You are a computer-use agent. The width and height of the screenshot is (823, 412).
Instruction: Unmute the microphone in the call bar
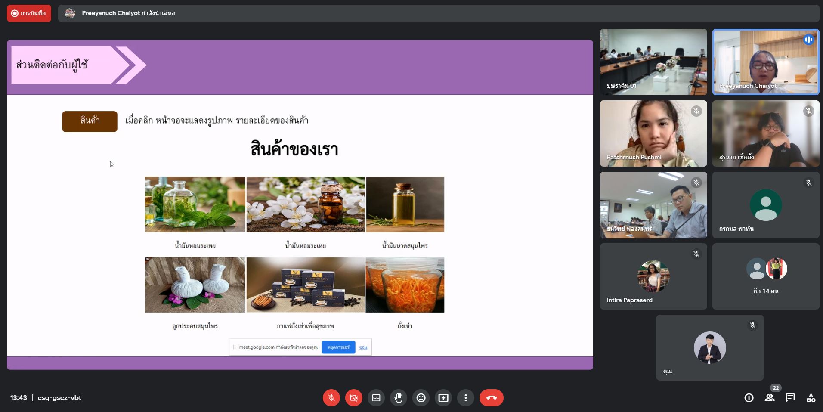[x=331, y=398]
